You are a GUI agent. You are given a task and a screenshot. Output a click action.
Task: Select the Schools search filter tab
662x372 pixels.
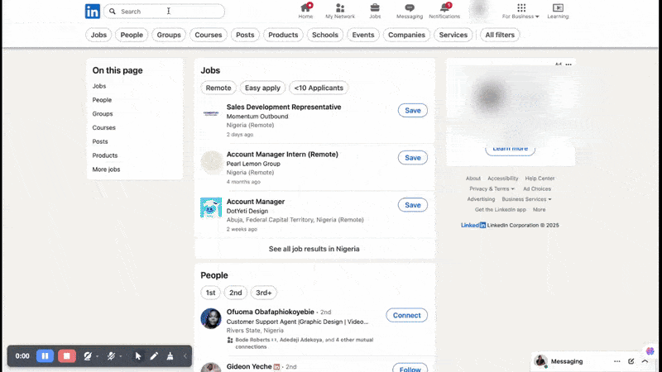tap(324, 35)
